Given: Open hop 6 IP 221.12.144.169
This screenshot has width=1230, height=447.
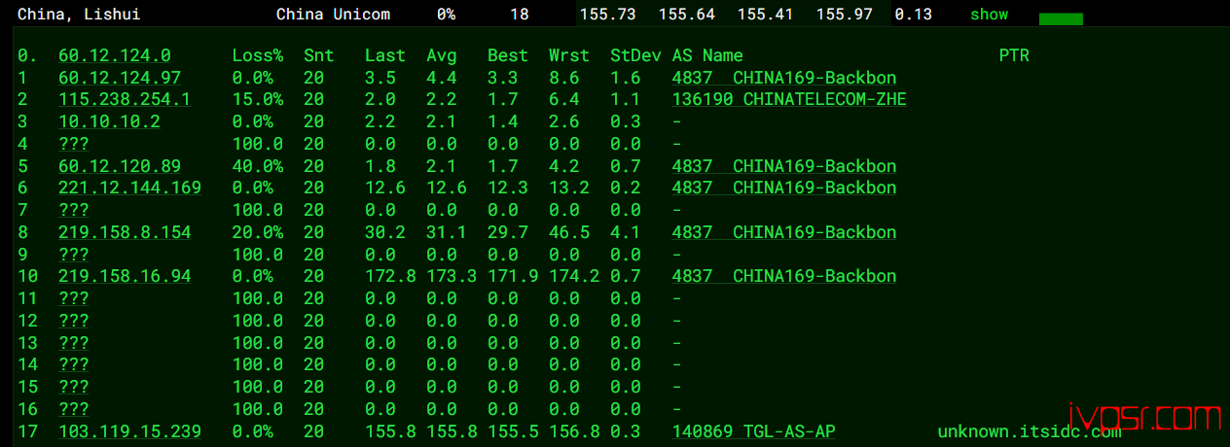Looking at the screenshot, I should 129,188.
